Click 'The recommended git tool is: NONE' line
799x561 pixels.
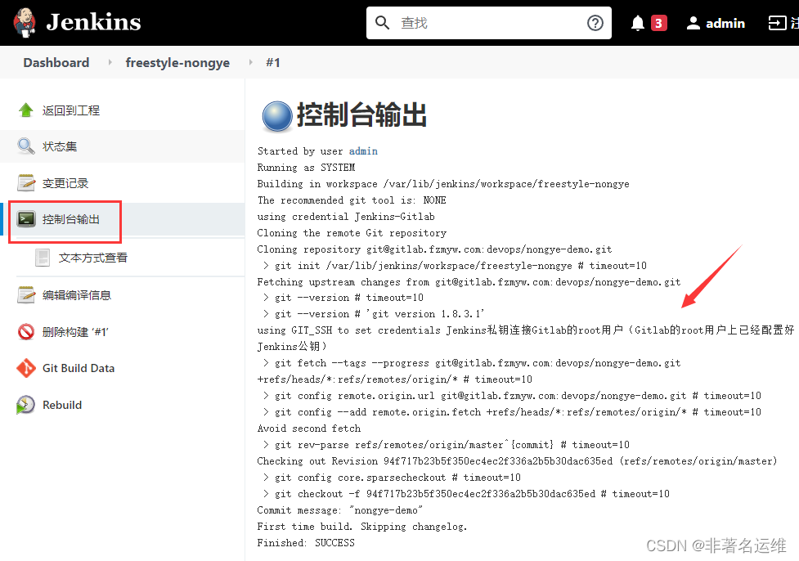352,200
